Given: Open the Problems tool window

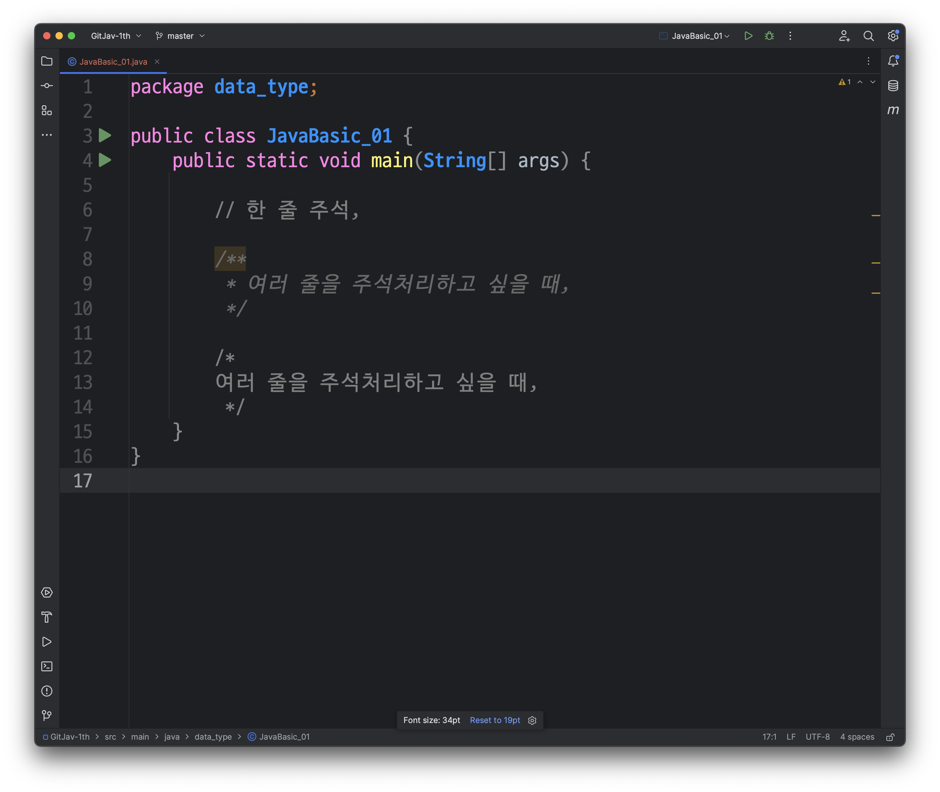Looking at the screenshot, I should point(47,691).
